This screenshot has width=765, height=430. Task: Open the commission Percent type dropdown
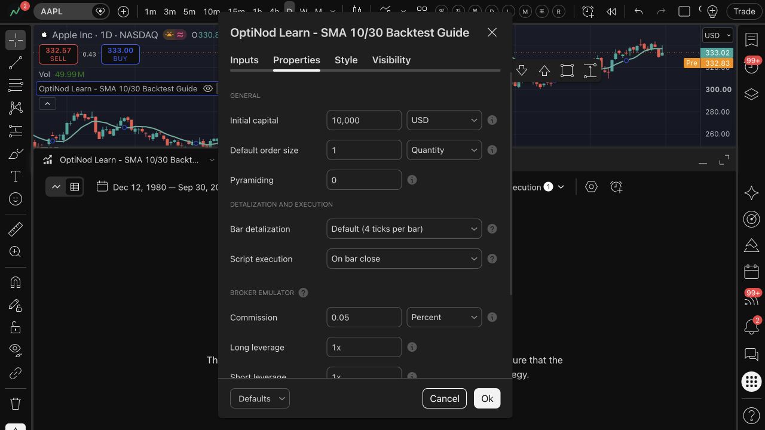(444, 317)
